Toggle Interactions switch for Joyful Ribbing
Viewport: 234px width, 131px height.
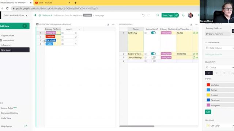click(153, 57)
